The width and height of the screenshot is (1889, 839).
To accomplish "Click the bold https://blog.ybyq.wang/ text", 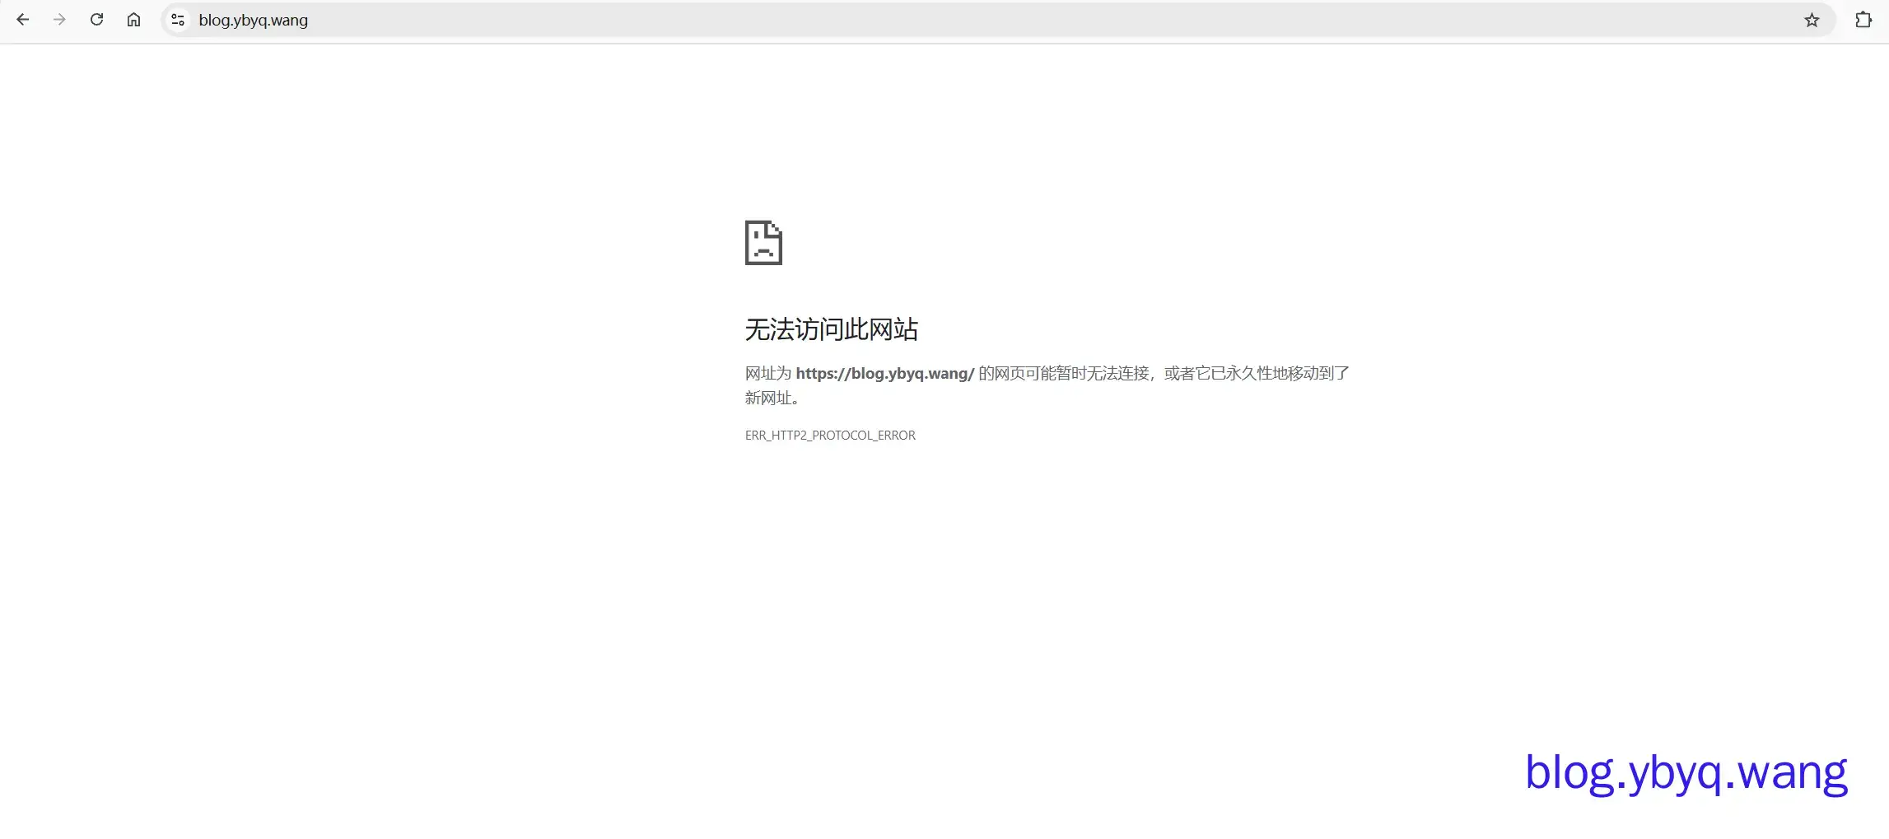I will 884,374.
